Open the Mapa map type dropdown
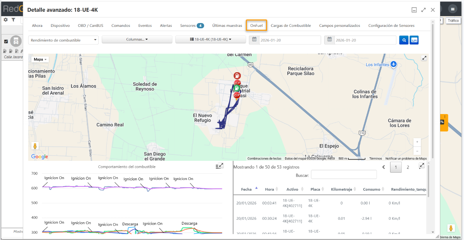The width and height of the screenshot is (464, 240). pos(40,59)
